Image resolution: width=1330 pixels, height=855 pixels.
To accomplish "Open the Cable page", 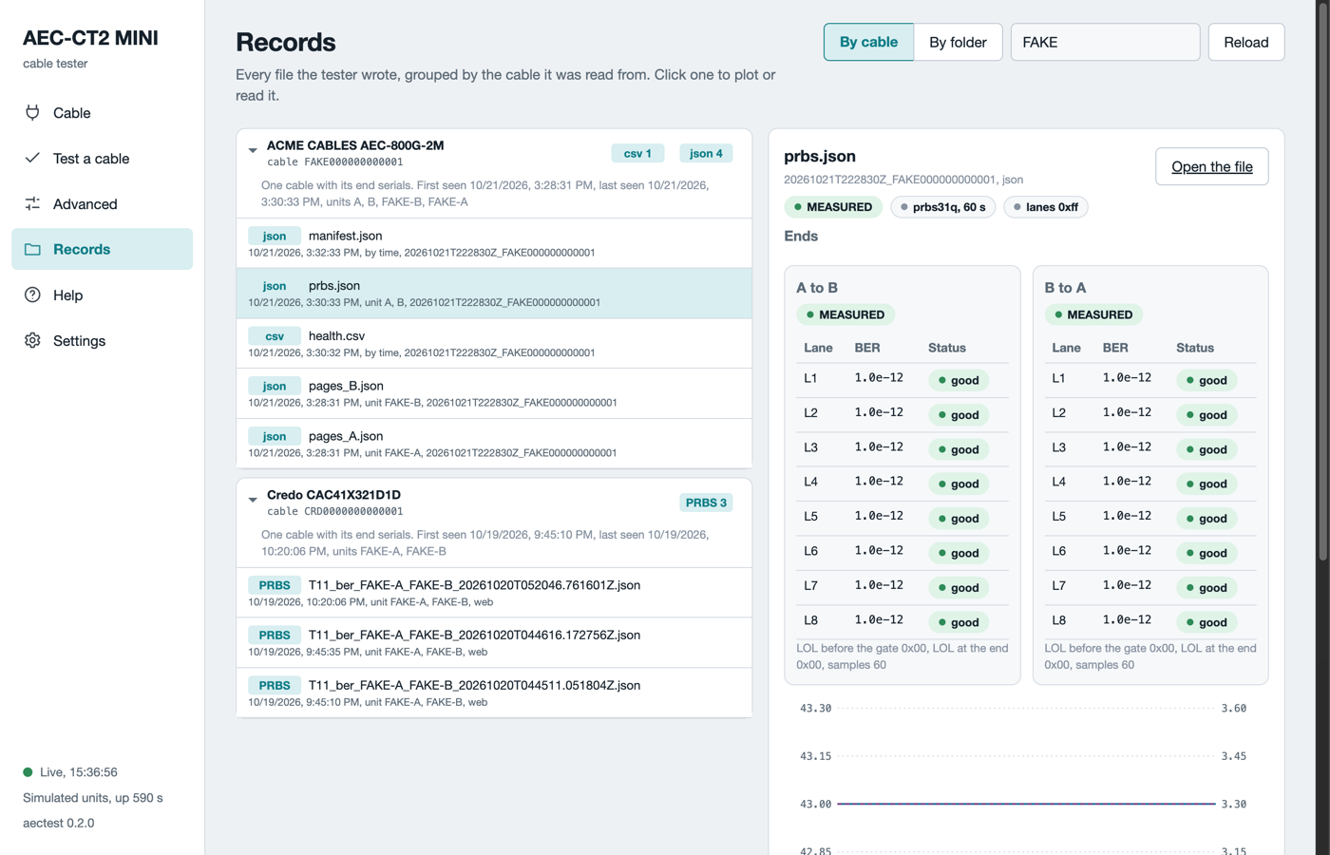I will pos(102,113).
